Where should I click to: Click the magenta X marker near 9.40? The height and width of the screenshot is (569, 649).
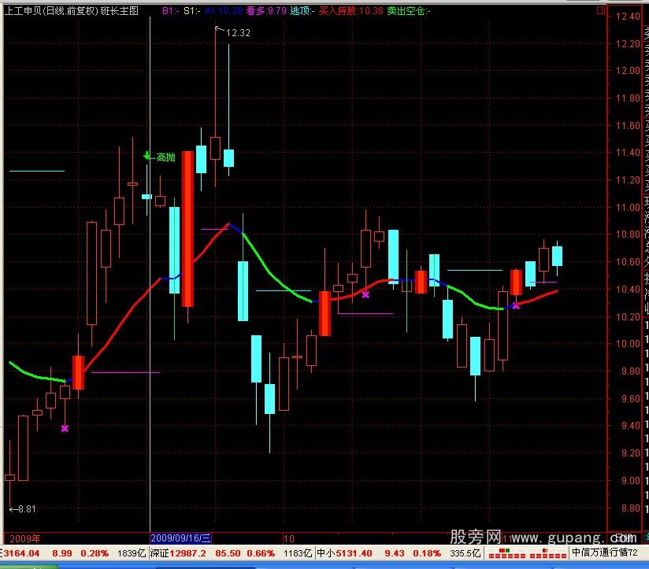pos(65,428)
